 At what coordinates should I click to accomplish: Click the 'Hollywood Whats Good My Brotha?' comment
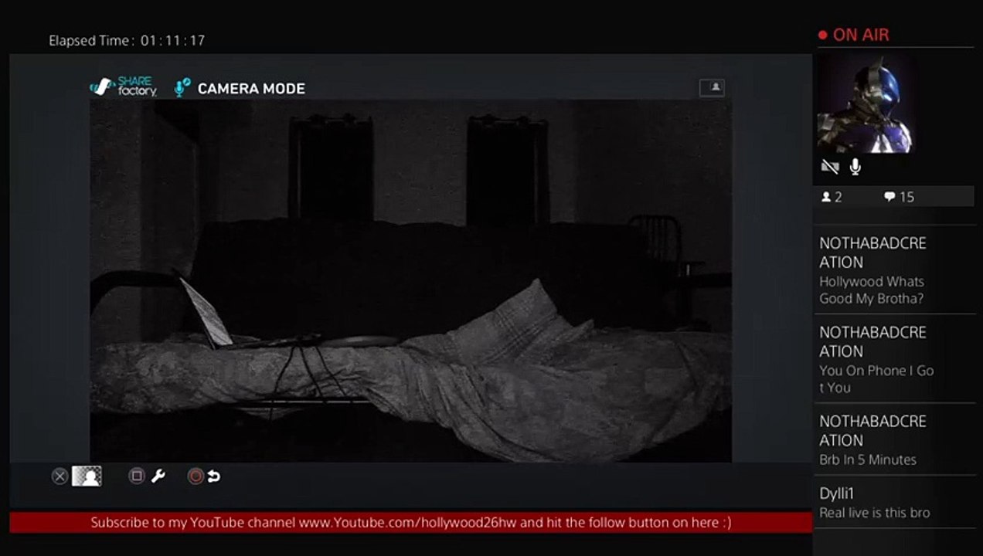pos(872,290)
